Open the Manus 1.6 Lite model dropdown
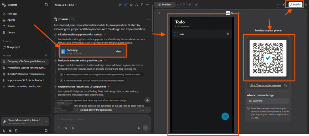This screenshot has width=309, height=136. point(66,5)
